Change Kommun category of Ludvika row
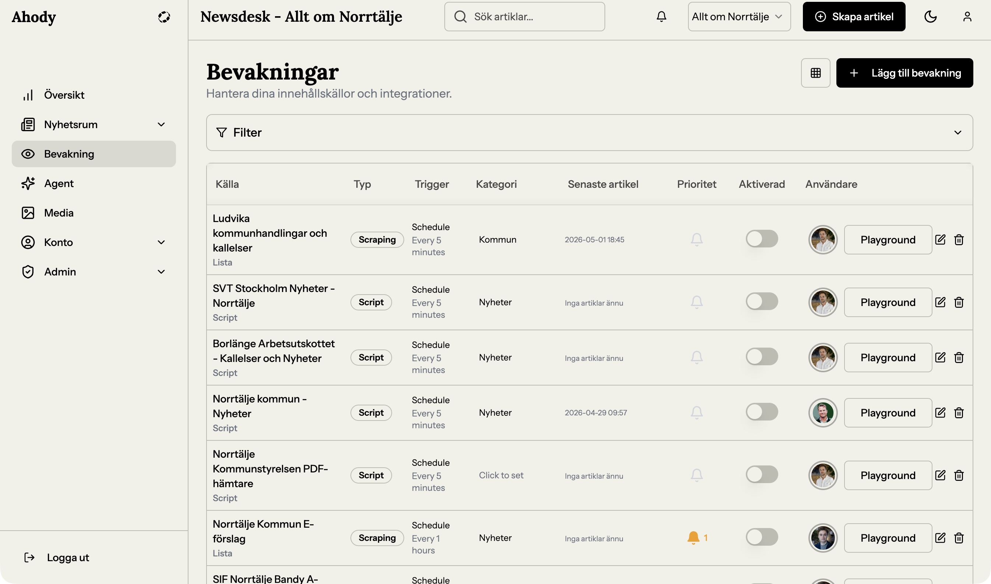Viewport: 991px width, 584px height. click(498, 239)
